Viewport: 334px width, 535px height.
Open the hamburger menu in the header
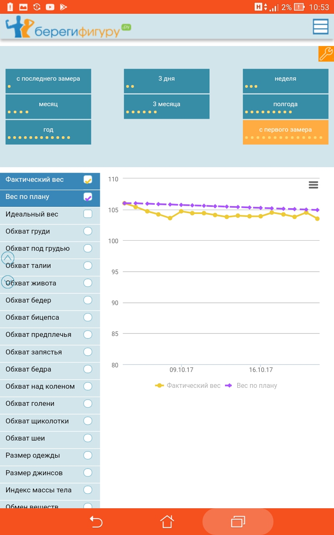pyautogui.click(x=320, y=27)
